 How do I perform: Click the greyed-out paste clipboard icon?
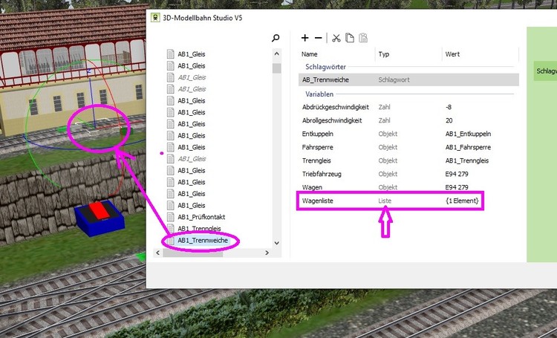click(363, 38)
